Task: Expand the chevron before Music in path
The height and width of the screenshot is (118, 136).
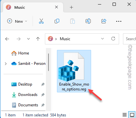Action: 56,39
